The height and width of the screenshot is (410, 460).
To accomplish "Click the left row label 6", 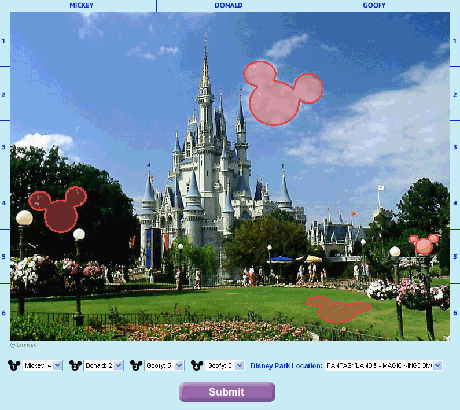I will [3, 313].
